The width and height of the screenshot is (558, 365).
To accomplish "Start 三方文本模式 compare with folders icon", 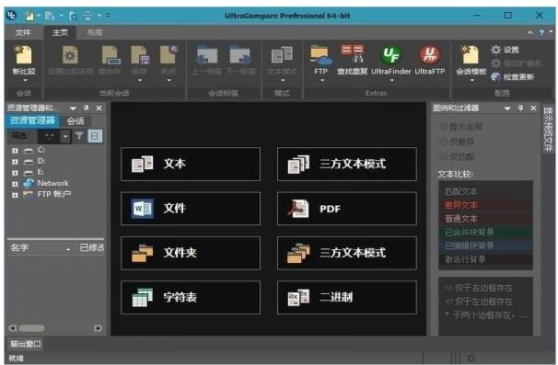I will point(346,253).
